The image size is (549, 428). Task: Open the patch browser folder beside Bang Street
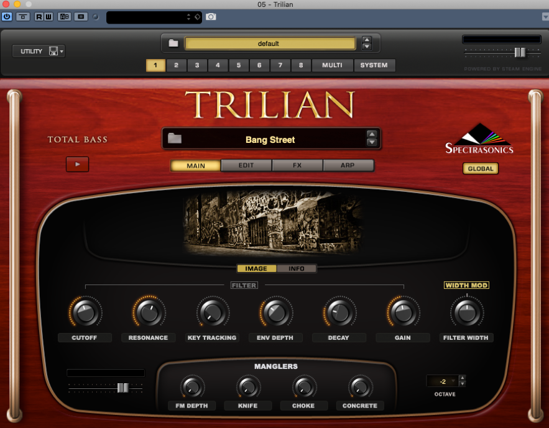click(x=175, y=139)
